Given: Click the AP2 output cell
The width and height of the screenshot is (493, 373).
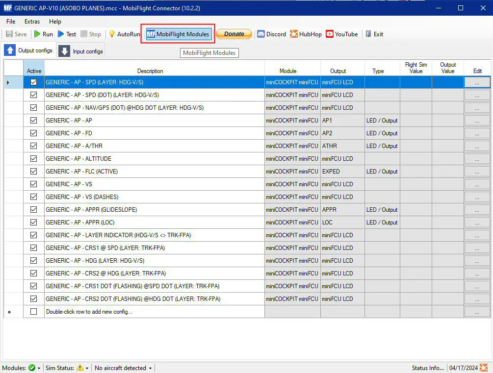Looking at the screenshot, I should click(x=342, y=133).
